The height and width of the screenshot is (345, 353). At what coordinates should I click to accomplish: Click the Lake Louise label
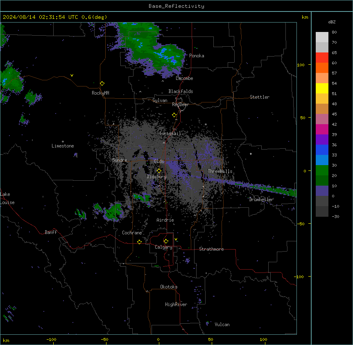[7, 198]
